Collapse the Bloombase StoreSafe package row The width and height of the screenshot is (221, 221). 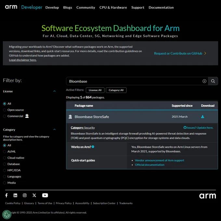[x=142, y=117]
